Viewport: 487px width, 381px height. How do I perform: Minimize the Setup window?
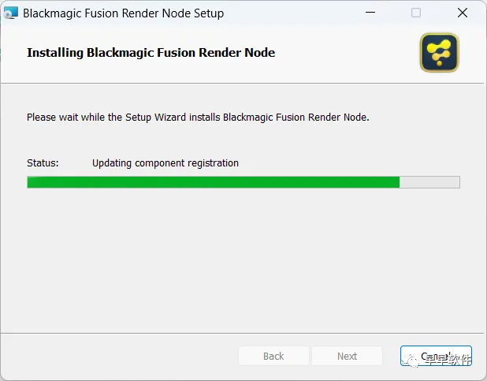tap(370, 13)
